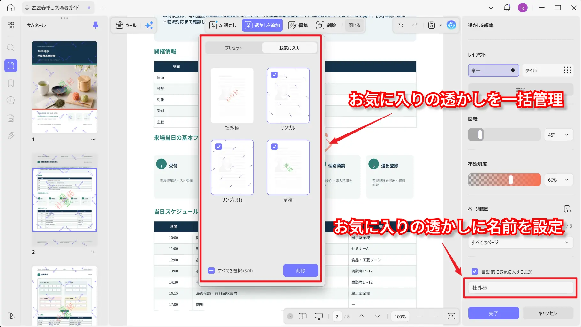Uncheck the サンプル watermark checkbox
This screenshot has height=327, width=581.
(x=275, y=75)
